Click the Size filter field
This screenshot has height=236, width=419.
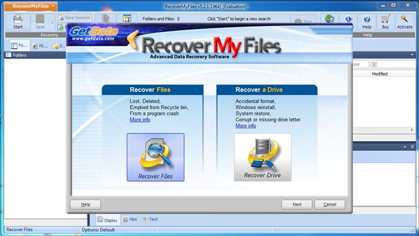(x=360, y=64)
